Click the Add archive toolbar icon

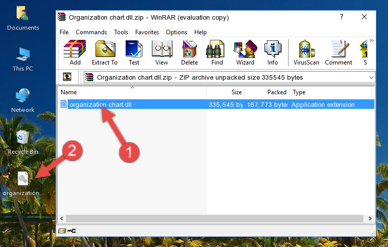tap(75, 52)
